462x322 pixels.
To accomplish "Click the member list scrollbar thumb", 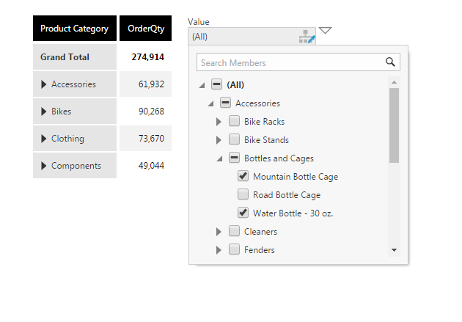I will click(394, 125).
